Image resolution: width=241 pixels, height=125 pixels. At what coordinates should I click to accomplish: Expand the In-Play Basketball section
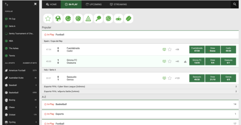pyautogui.click(x=140, y=104)
